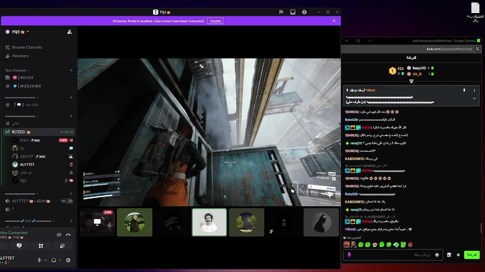
Task: Click the Kick chat message input
Action: click(393, 255)
